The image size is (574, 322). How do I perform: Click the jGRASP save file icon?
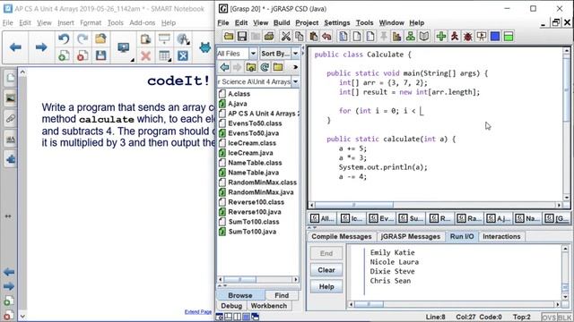[x=241, y=36]
